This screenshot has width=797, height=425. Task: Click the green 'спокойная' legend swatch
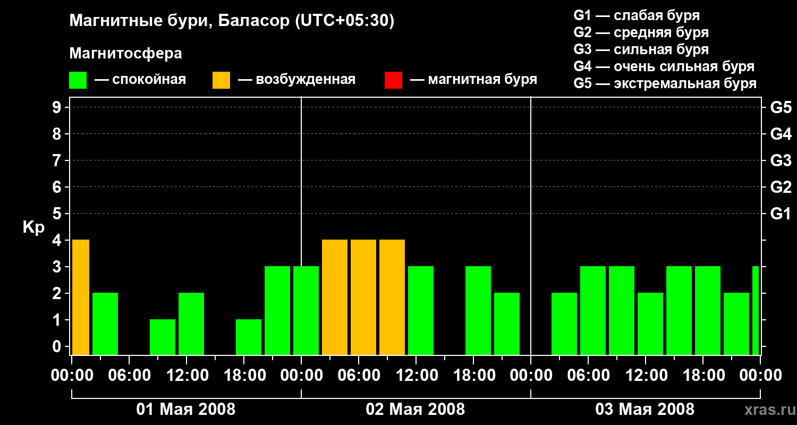(x=78, y=80)
